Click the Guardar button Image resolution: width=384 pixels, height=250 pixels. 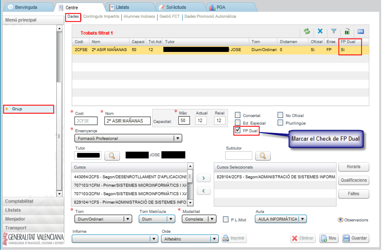click(x=356, y=238)
